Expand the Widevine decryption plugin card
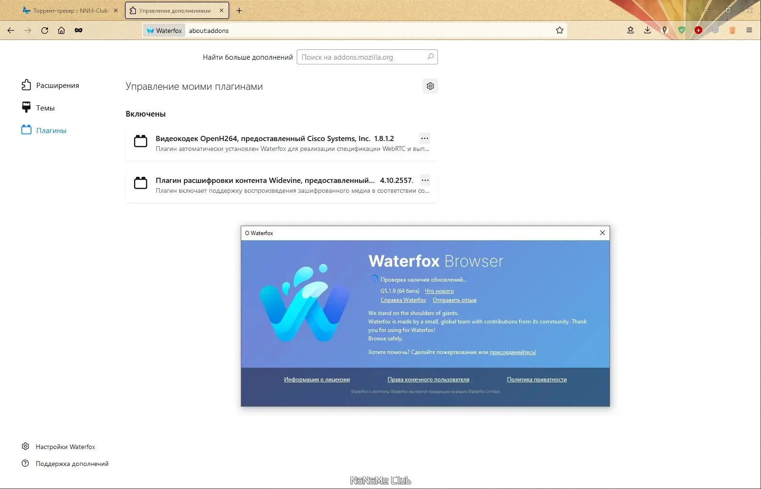This screenshot has width=761, height=489. 281,185
